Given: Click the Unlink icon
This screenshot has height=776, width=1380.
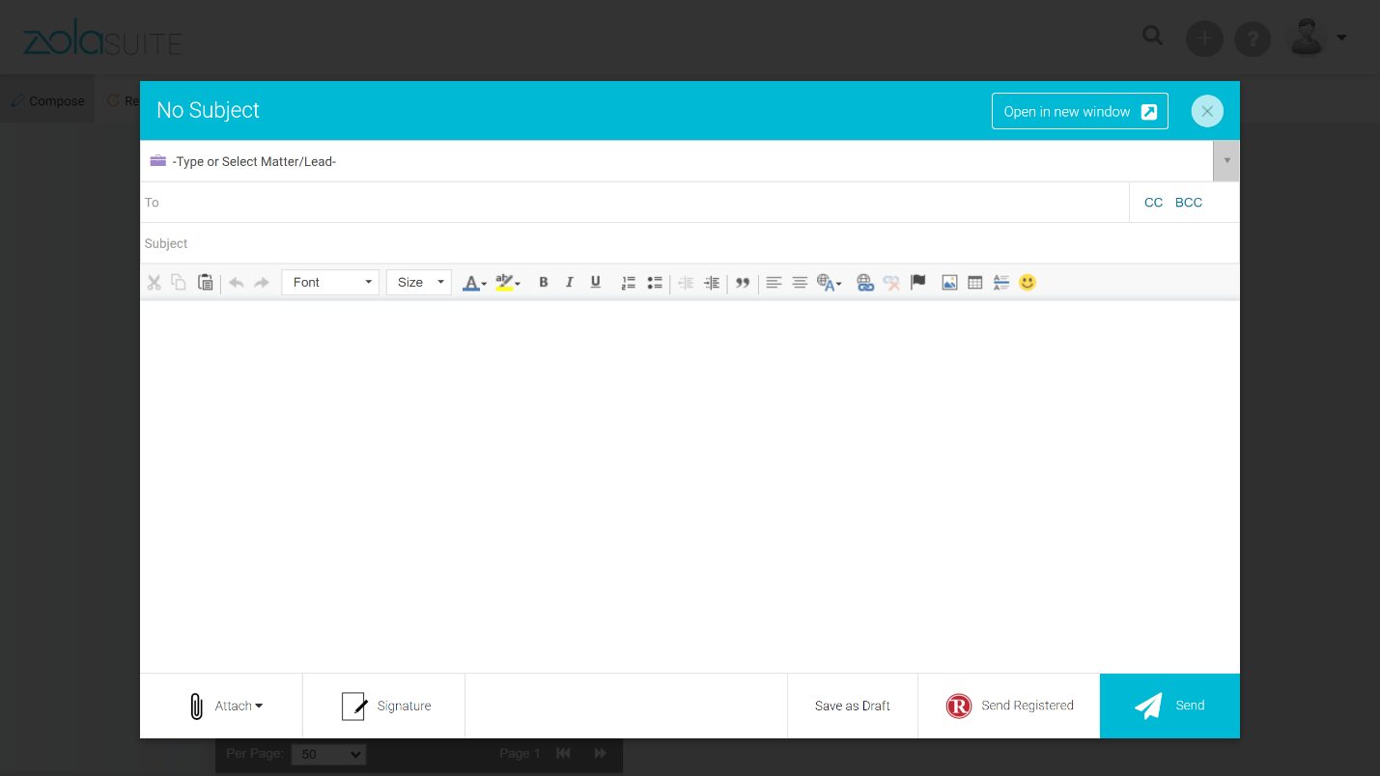Looking at the screenshot, I should [x=891, y=283].
